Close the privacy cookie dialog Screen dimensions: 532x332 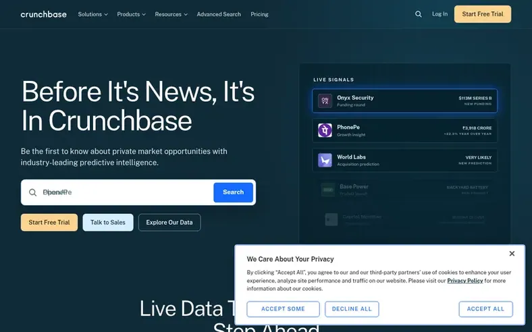(x=512, y=254)
